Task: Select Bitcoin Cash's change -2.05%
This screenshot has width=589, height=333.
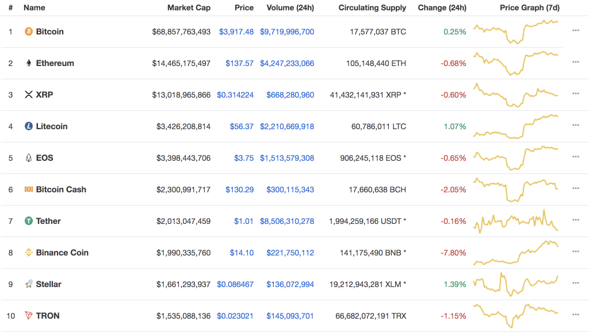Action: 453,189
